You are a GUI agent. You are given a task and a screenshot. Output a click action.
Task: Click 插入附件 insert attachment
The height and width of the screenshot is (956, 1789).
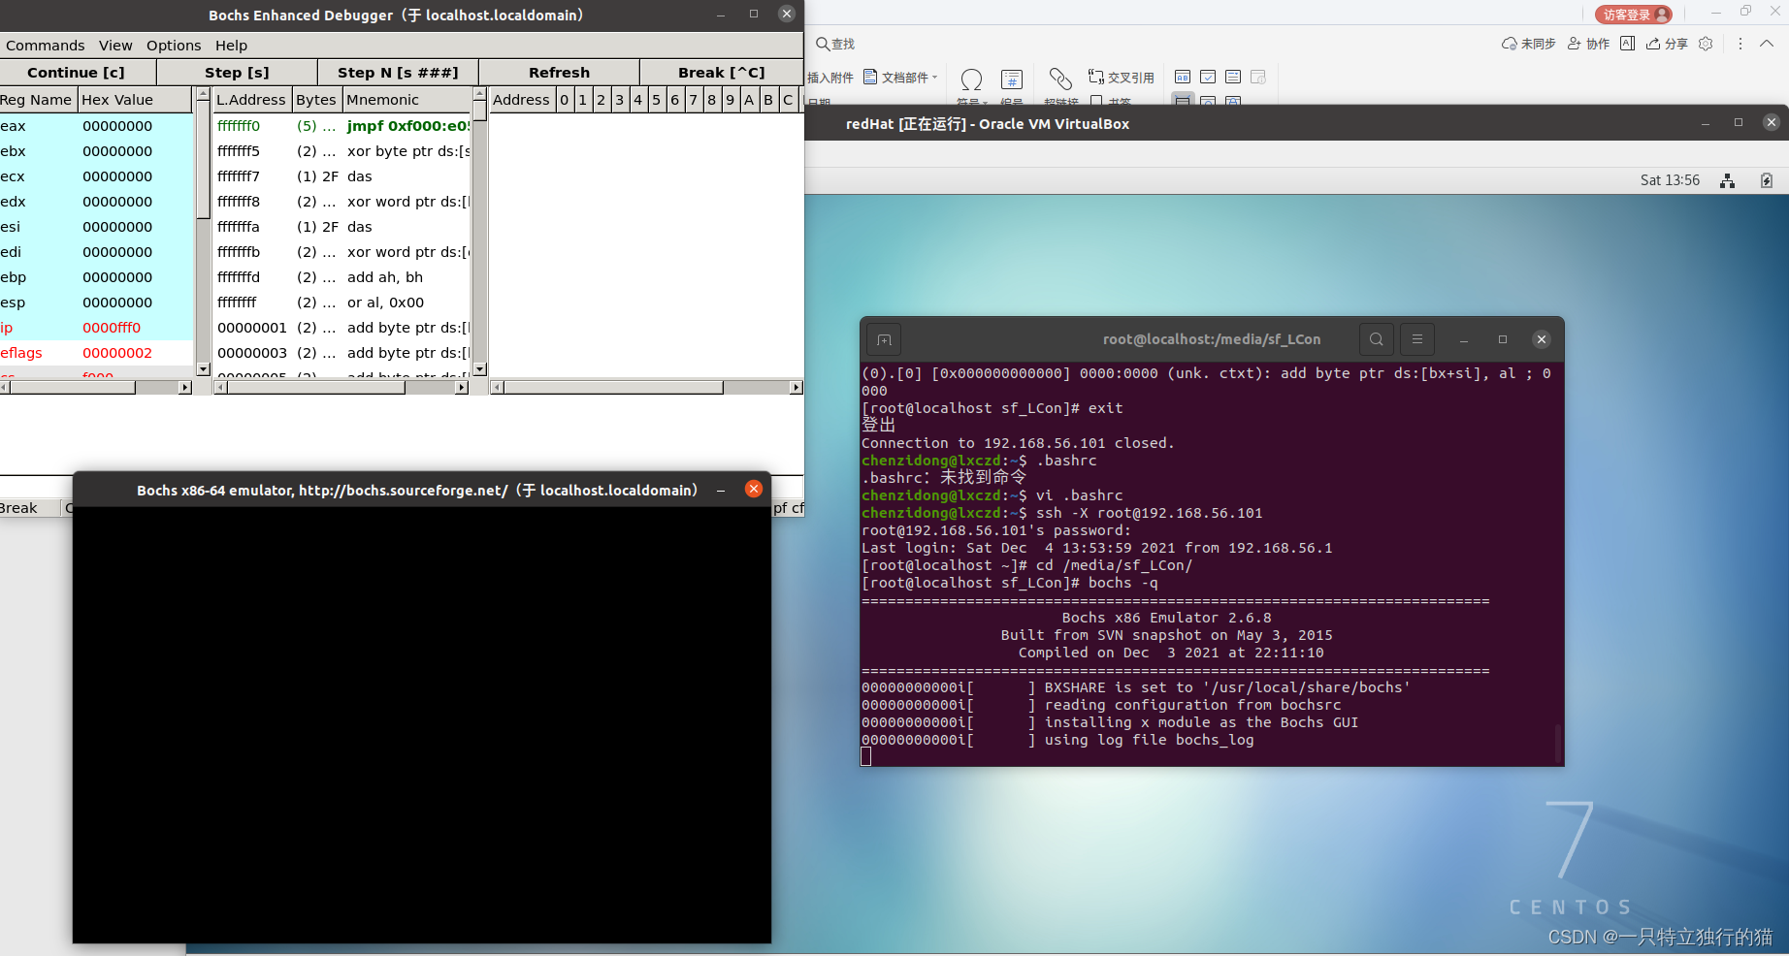coord(830,78)
